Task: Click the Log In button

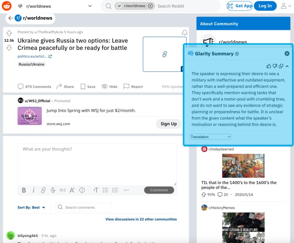Action: pos(265,6)
